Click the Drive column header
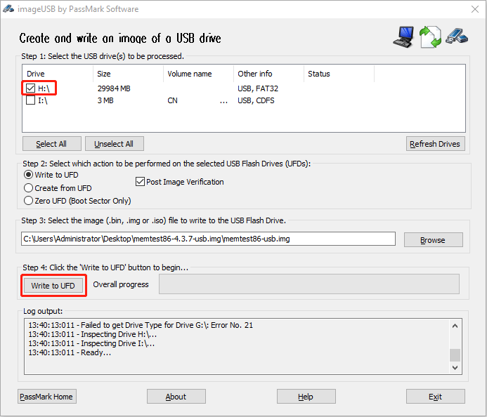This screenshot has width=487, height=417. click(x=58, y=74)
